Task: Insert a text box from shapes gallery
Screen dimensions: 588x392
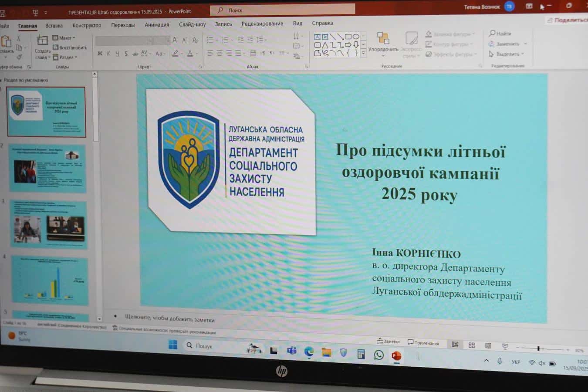Action: click(318, 37)
